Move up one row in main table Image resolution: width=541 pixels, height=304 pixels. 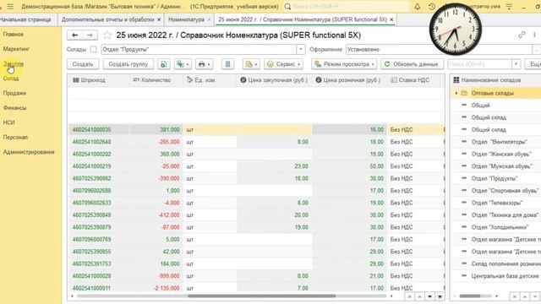[419, 296]
